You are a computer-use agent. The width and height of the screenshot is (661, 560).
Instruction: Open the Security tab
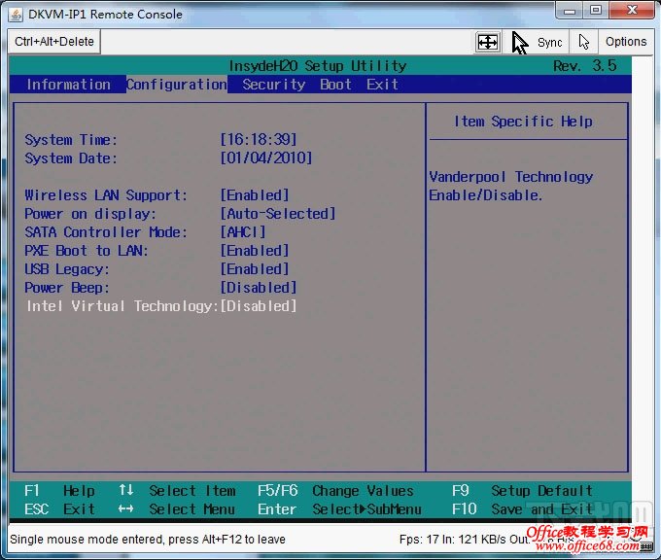click(x=273, y=85)
